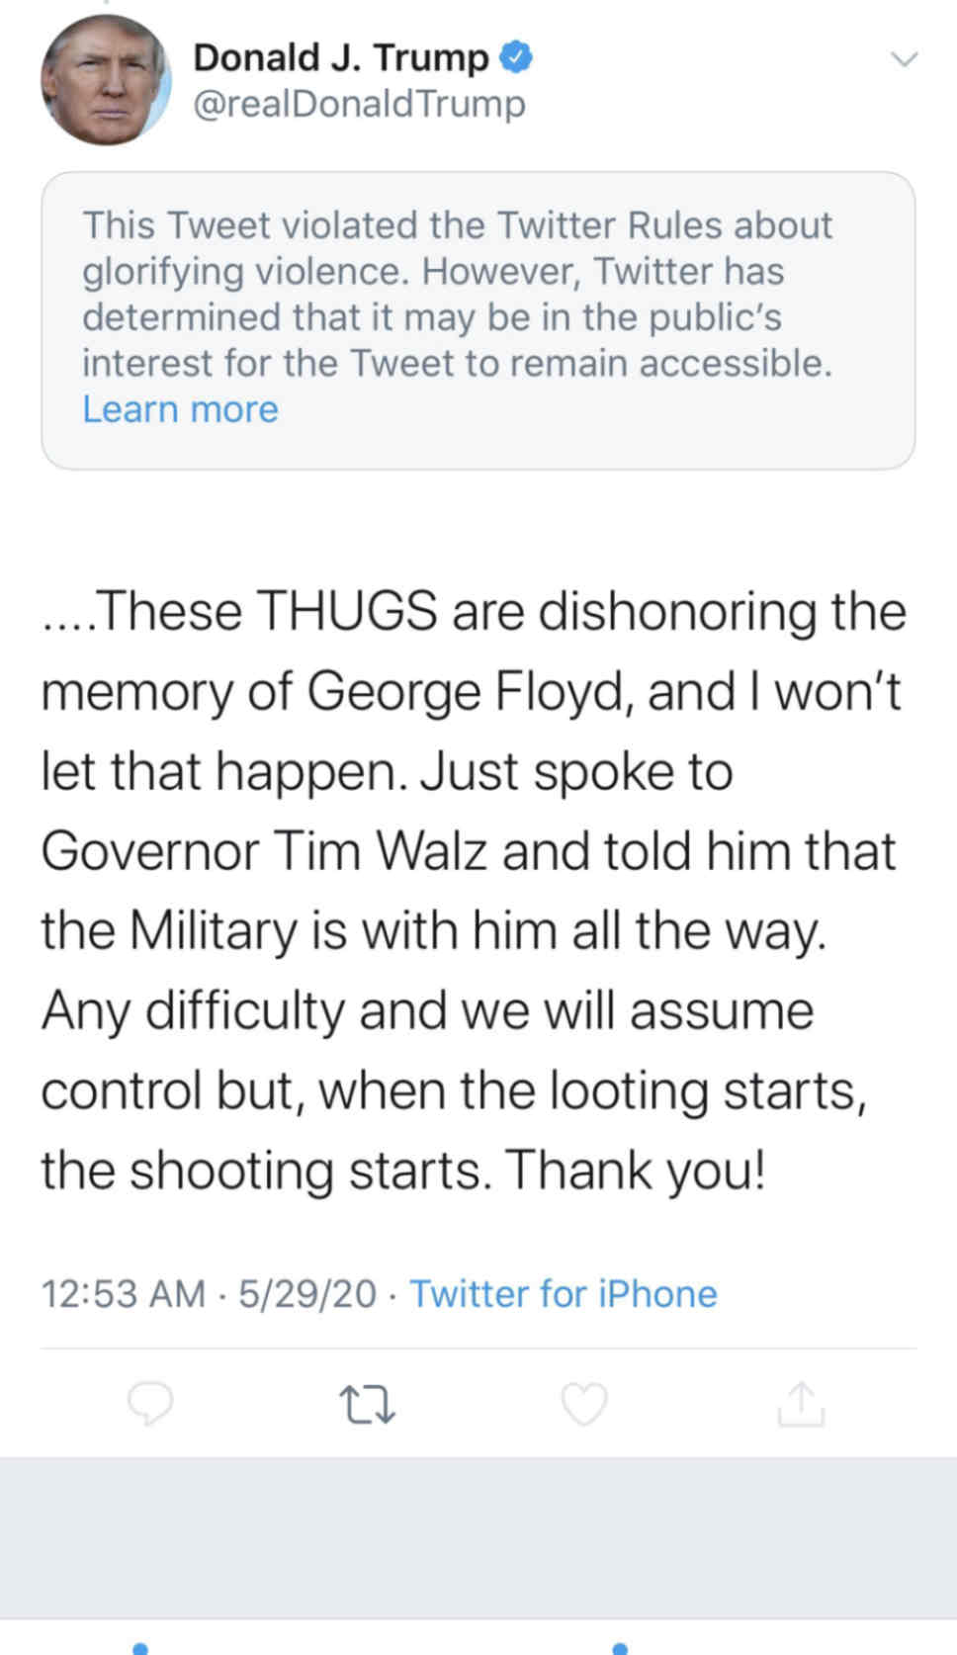Click the 5/29/20 date

coord(307,1293)
